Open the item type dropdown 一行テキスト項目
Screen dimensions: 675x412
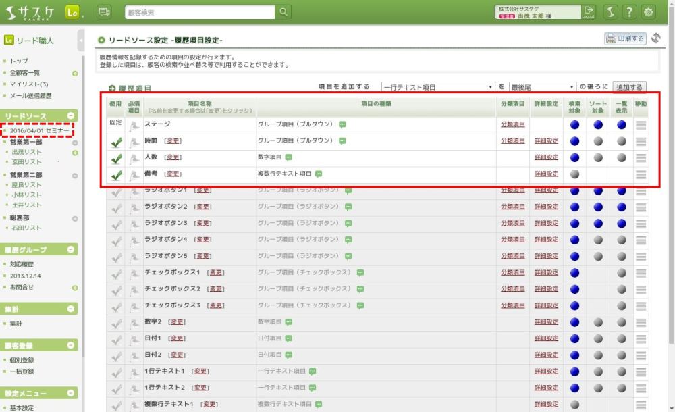(438, 87)
